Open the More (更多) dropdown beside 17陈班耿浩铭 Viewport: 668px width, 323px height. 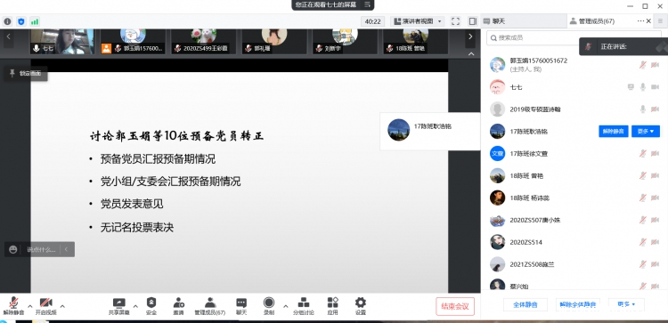coord(646,132)
